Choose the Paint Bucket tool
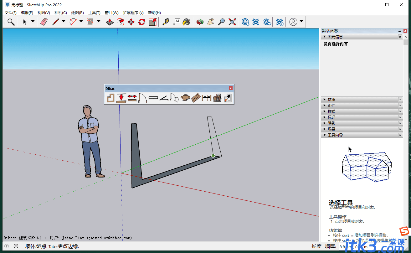 point(187,22)
